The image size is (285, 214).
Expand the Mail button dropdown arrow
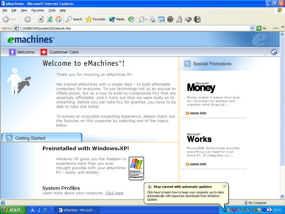tap(146, 20)
